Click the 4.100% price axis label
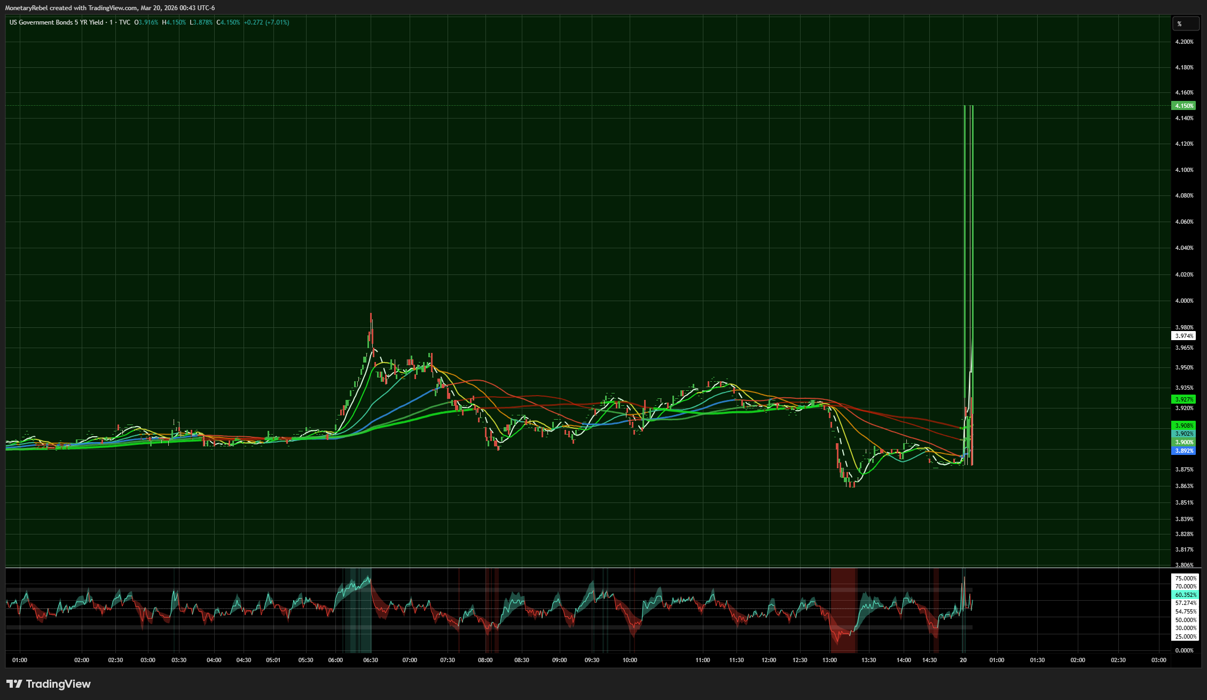 (1184, 170)
